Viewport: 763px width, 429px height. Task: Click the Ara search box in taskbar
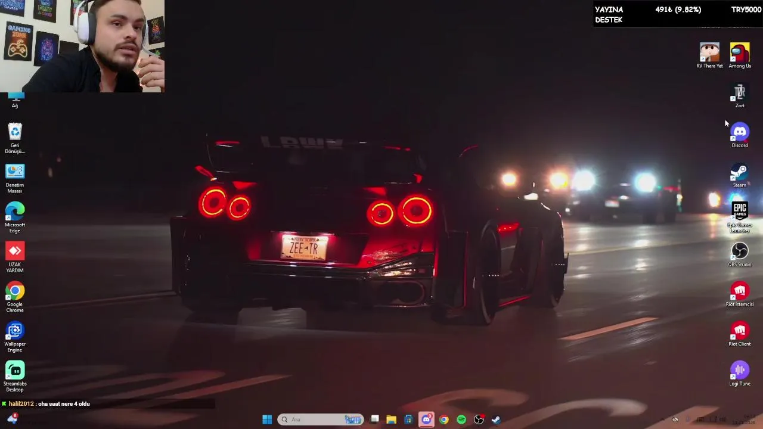(x=320, y=419)
